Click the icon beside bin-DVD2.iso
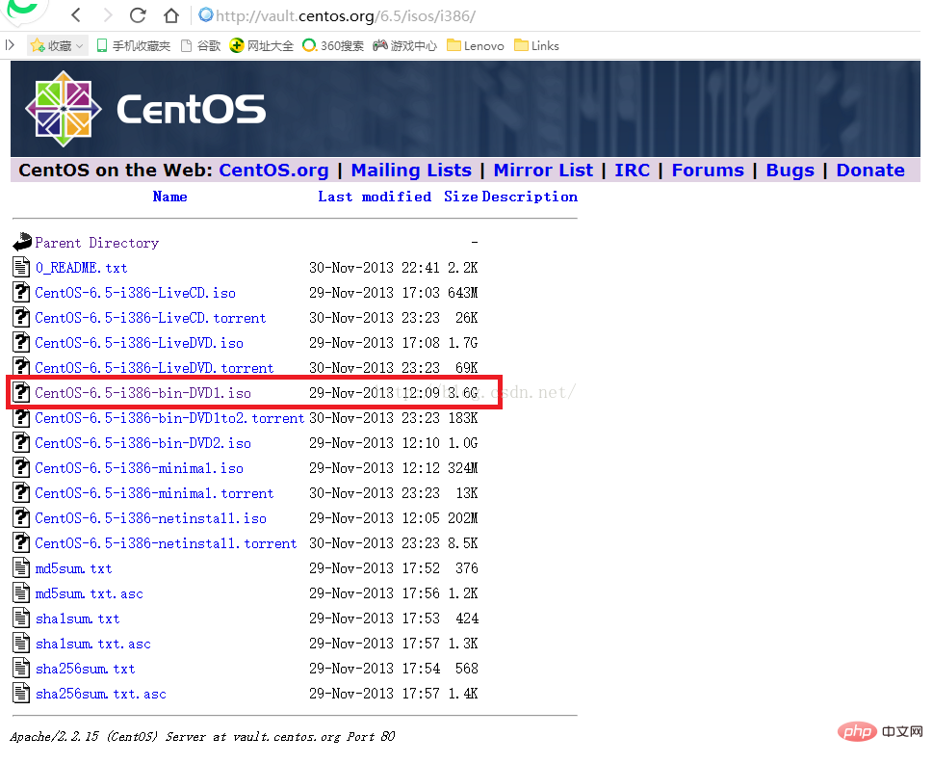 click(21, 443)
